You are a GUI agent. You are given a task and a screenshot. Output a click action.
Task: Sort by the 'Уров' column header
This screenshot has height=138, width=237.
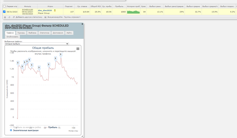143,6
